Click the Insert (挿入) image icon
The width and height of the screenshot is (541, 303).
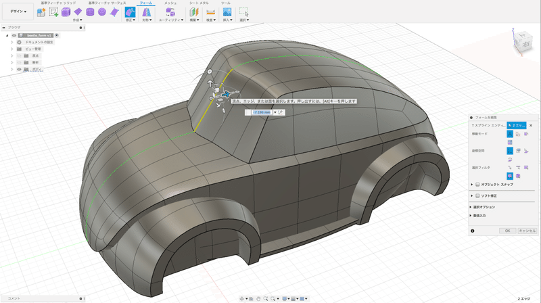point(228,12)
